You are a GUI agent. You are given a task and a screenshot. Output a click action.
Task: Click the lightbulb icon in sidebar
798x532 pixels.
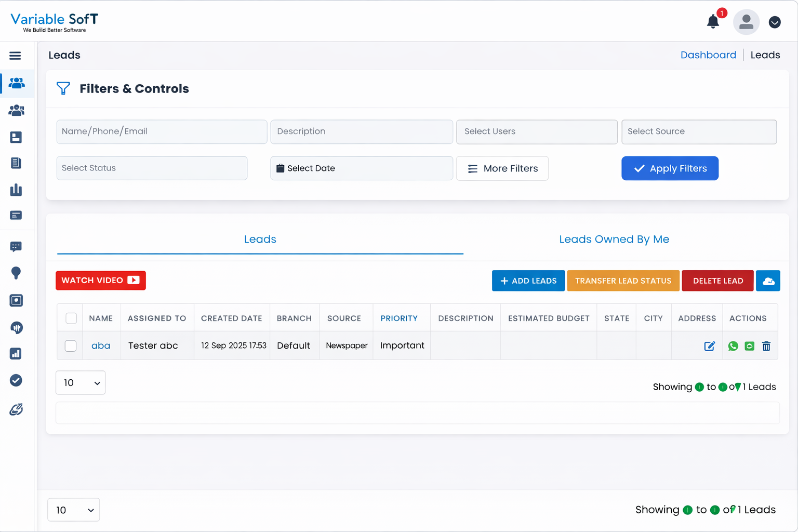tap(16, 273)
